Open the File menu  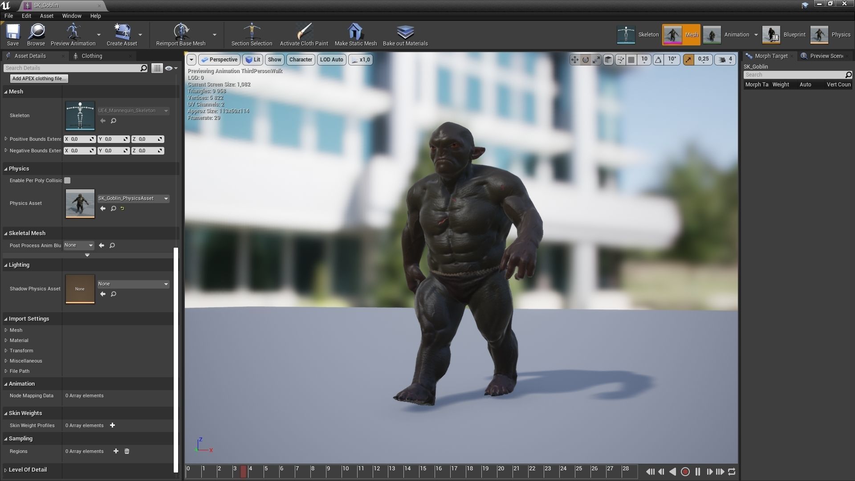coord(8,16)
